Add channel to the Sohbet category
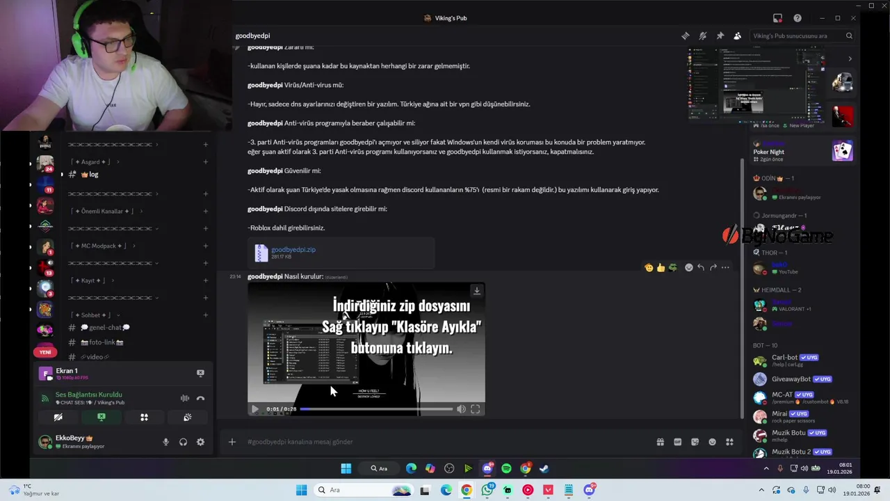 point(205,315)
